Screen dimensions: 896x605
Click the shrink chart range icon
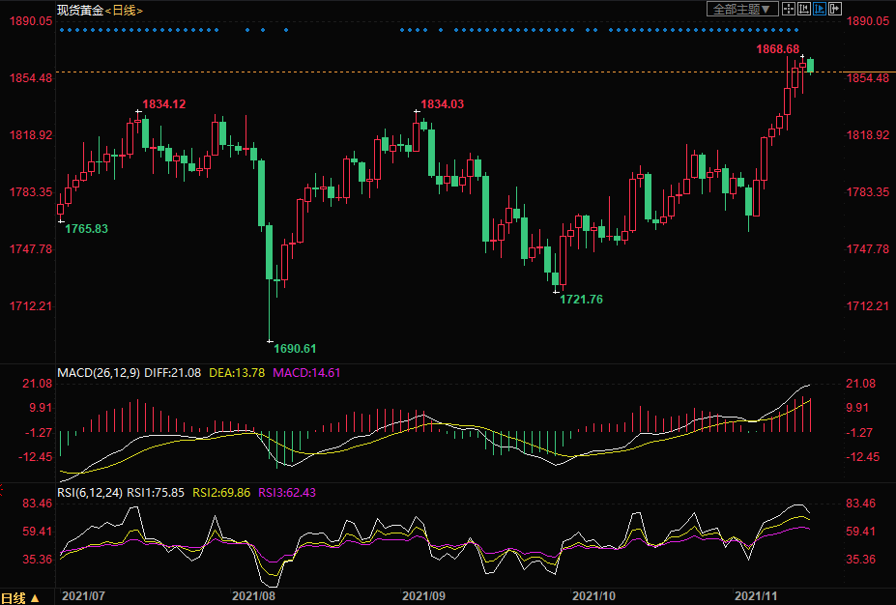(804, 9)
